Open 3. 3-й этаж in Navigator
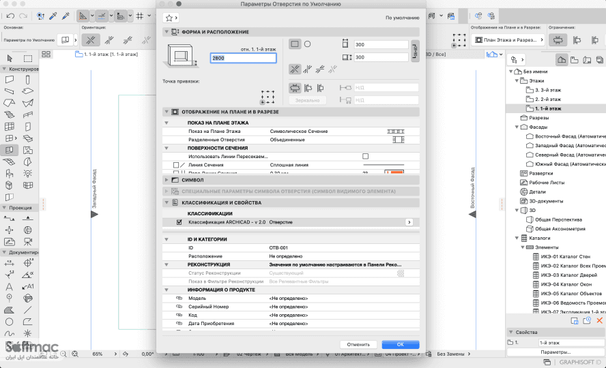The height and width of the screenshot is (368, 606). (x=547, y=90)
